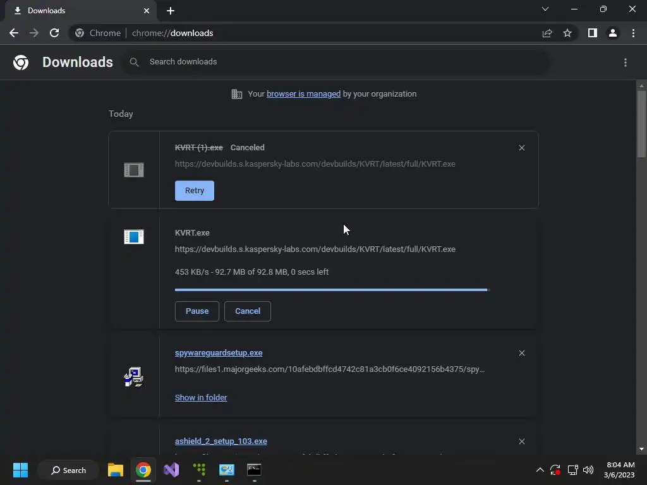Click the page scrollbar thumb
Viewport: 647px width, 485px height.
click(x=641, y=124)
